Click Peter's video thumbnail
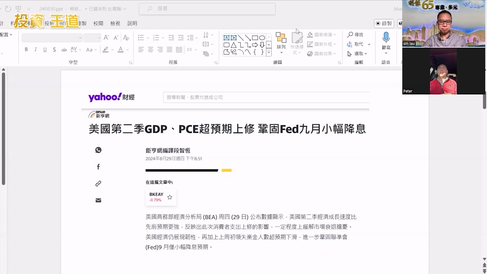 (444, 71)
